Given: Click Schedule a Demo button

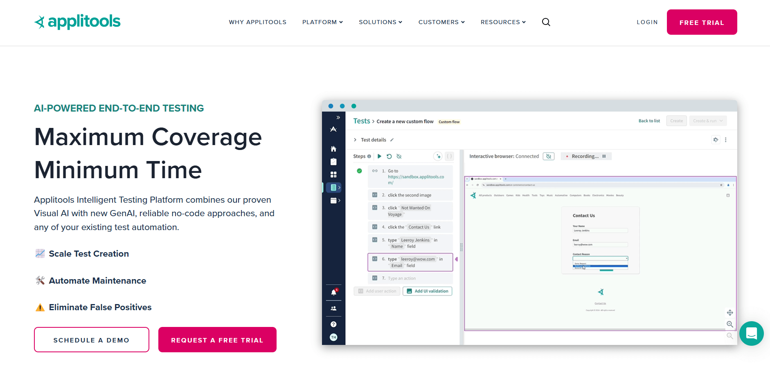Looking at the screenshot, I should point(92,340).
